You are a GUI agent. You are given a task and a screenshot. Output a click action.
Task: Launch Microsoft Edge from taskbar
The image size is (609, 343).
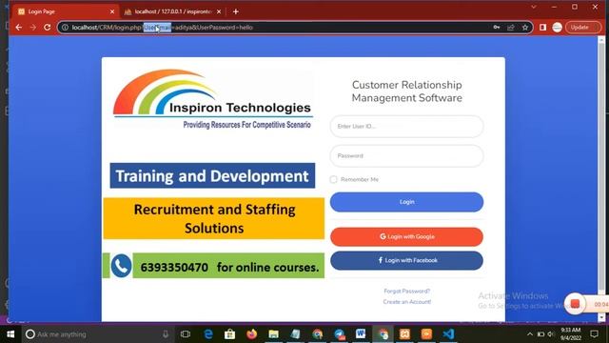[x=208, y=334]
